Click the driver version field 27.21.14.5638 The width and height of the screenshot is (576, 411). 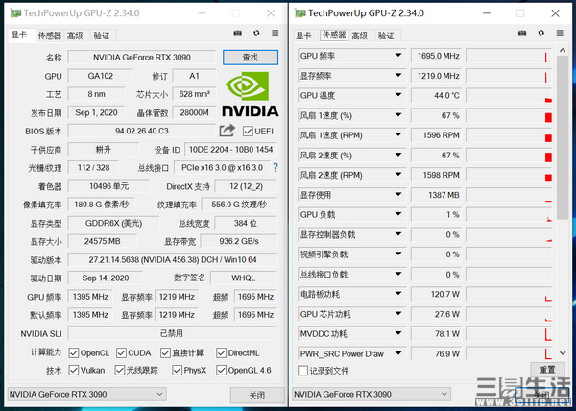[172, 259]
